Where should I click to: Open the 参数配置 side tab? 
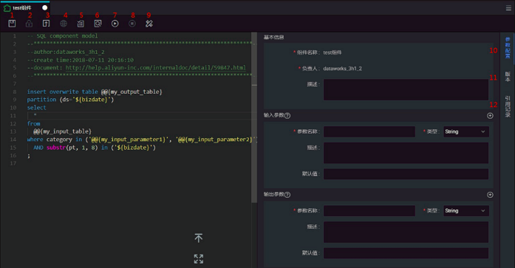coord(508,48)
